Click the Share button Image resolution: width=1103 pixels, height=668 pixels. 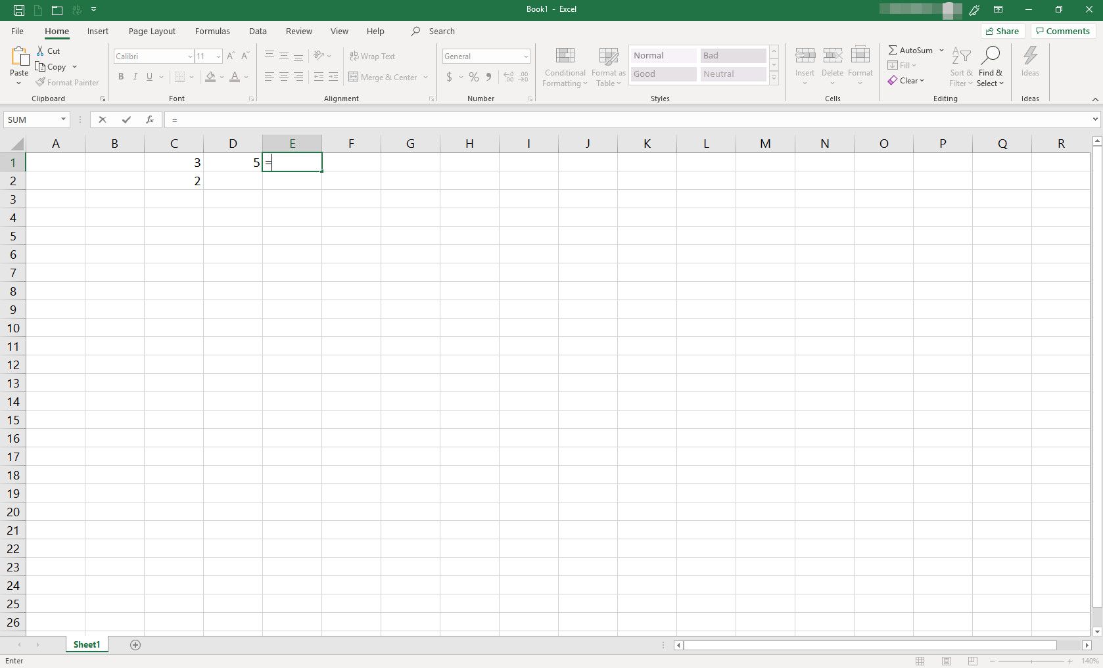[x=1002, y=31]
